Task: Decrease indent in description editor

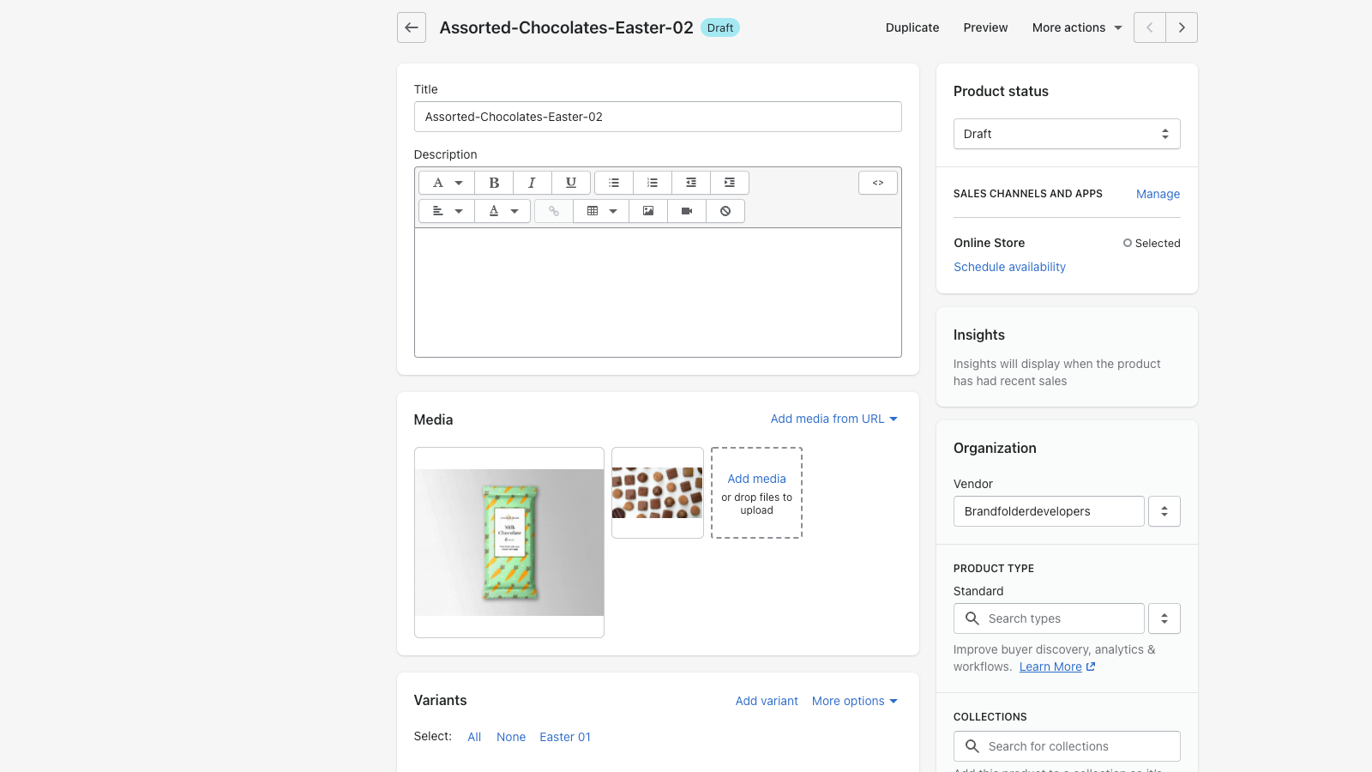Action: (691, 183)
